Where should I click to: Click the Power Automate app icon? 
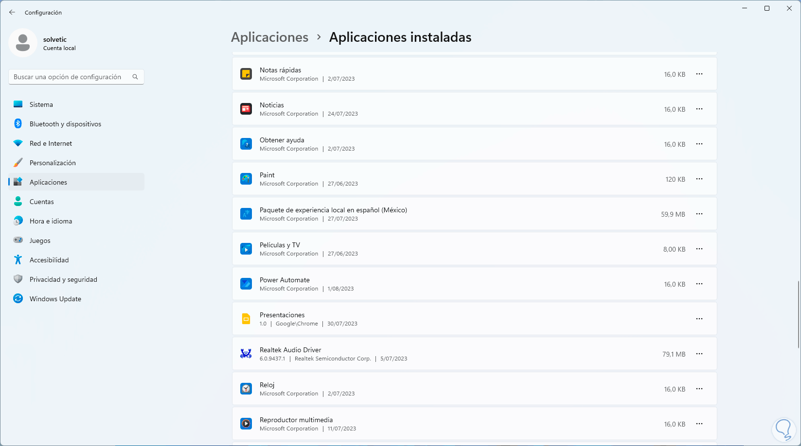(246, 284)
